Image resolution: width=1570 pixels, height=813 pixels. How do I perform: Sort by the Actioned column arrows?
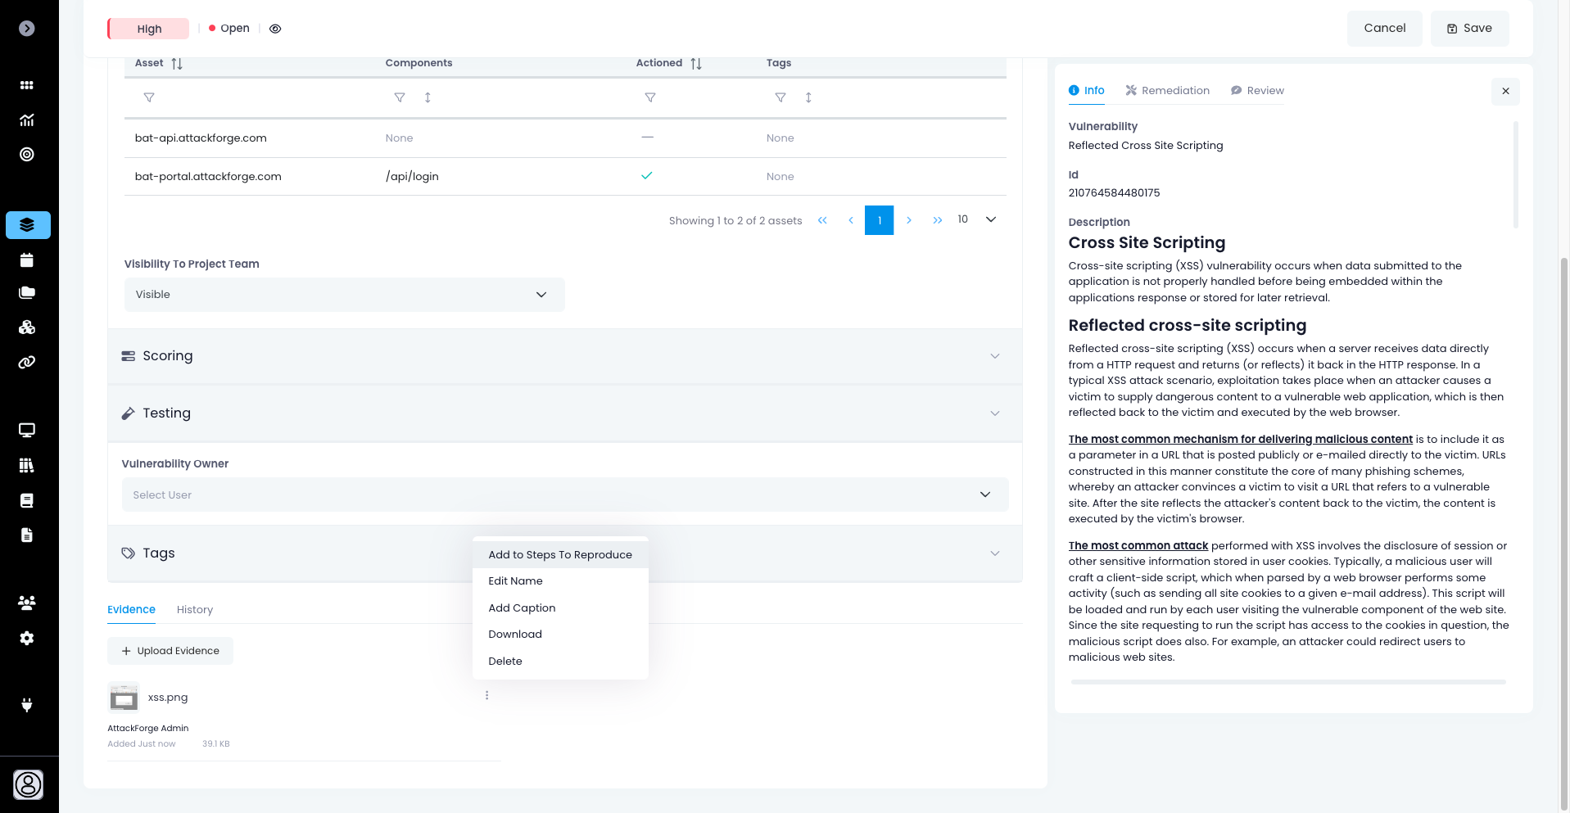click(696, 63)
